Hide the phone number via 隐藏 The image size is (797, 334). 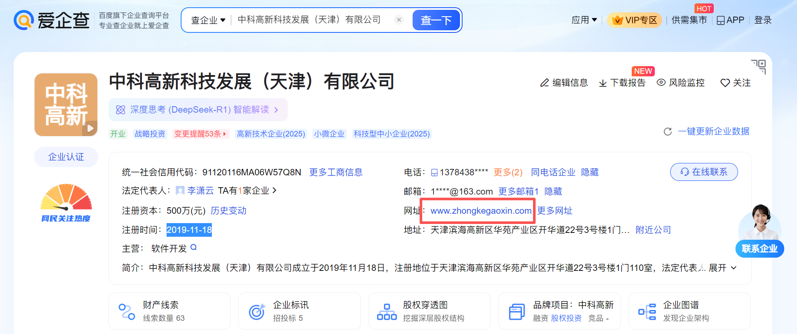pyautogui.click(x=589, y=172)
